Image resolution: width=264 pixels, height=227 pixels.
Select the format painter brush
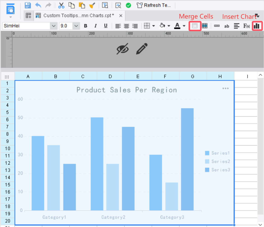tap(92, 5)
